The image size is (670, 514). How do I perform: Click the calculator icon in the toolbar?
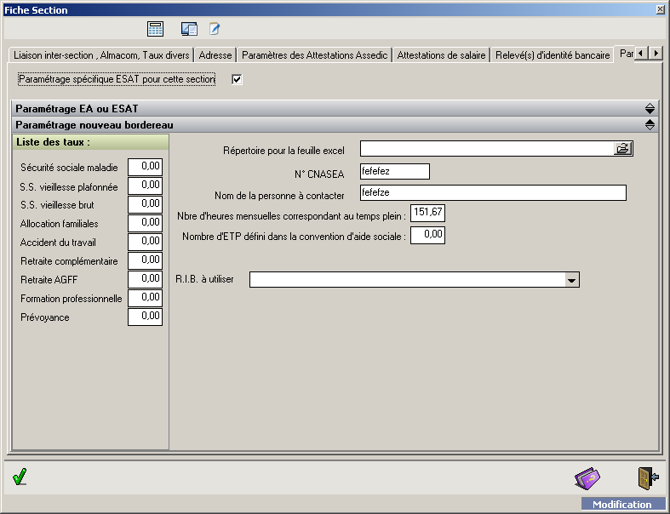pos(155,29)
